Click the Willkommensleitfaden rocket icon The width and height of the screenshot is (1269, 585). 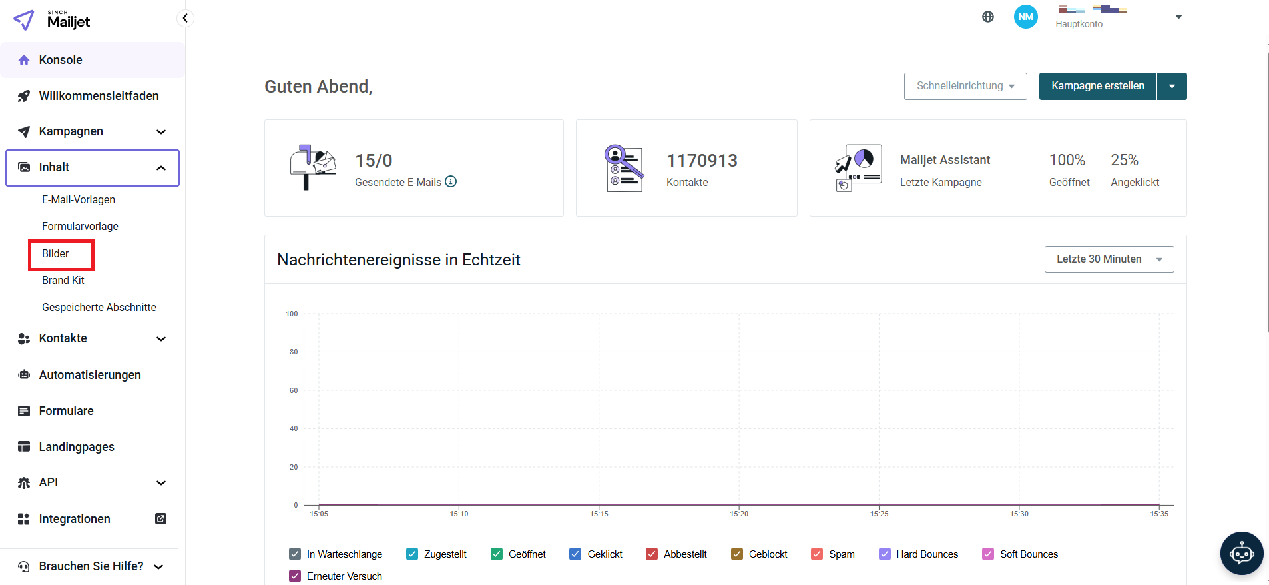click(24, 96)
